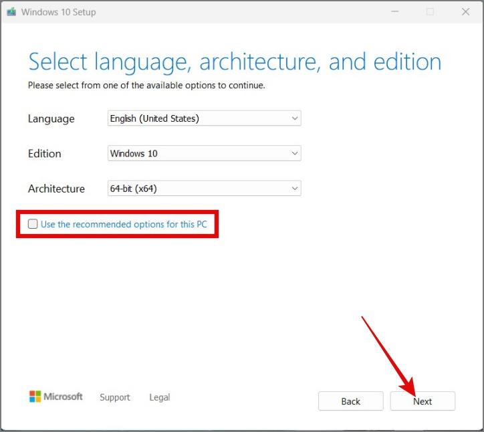Open the Legal link
This screenshot has width=484, height=432.
(160, 397)
